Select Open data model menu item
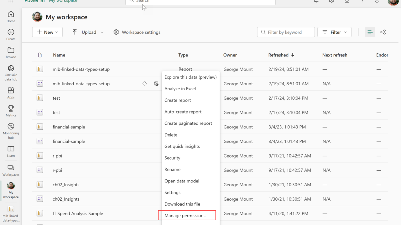The height and width of the screenshot is (225, 401). [x=182, y=181]
